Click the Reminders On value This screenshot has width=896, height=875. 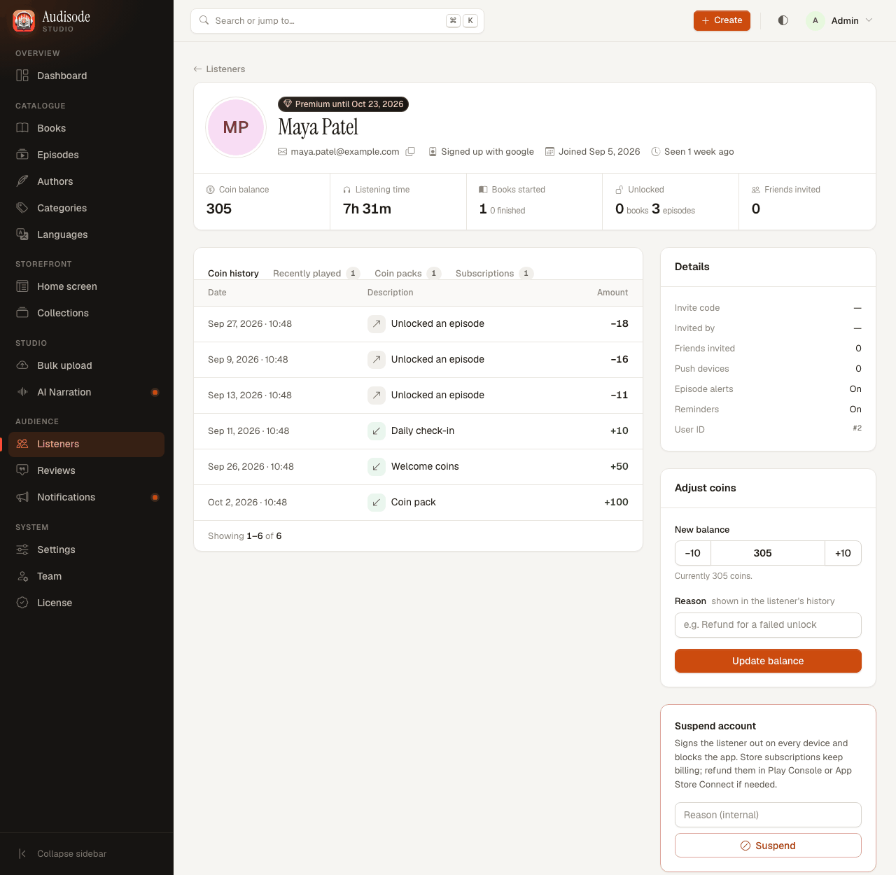tap(855, 409)
